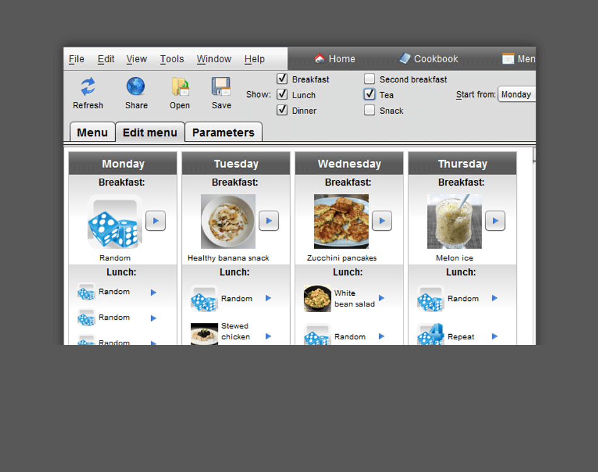The image size is (598, 472).
Task: Click the arrow next to Stewed chicken
Action: tap(268, 336)
